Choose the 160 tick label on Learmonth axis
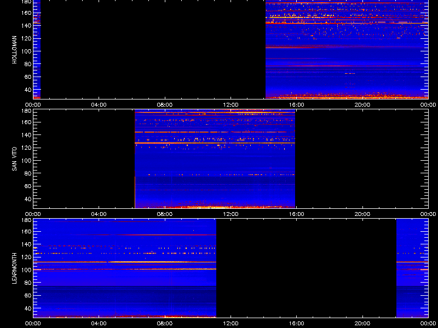 pos(27,231)
